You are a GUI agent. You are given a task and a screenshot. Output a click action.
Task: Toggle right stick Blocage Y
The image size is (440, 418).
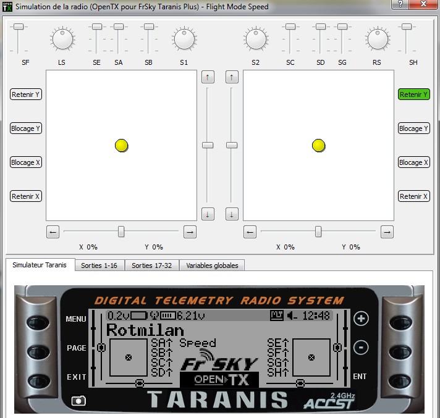(414, 128)
